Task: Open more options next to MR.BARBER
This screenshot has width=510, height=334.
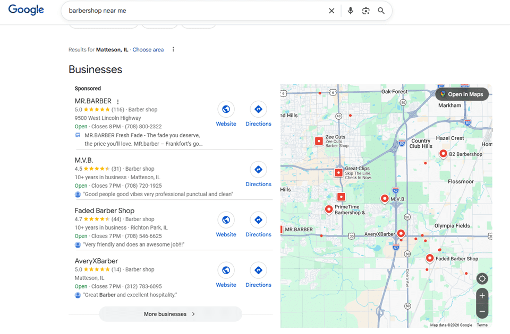Action: [118, 102]
